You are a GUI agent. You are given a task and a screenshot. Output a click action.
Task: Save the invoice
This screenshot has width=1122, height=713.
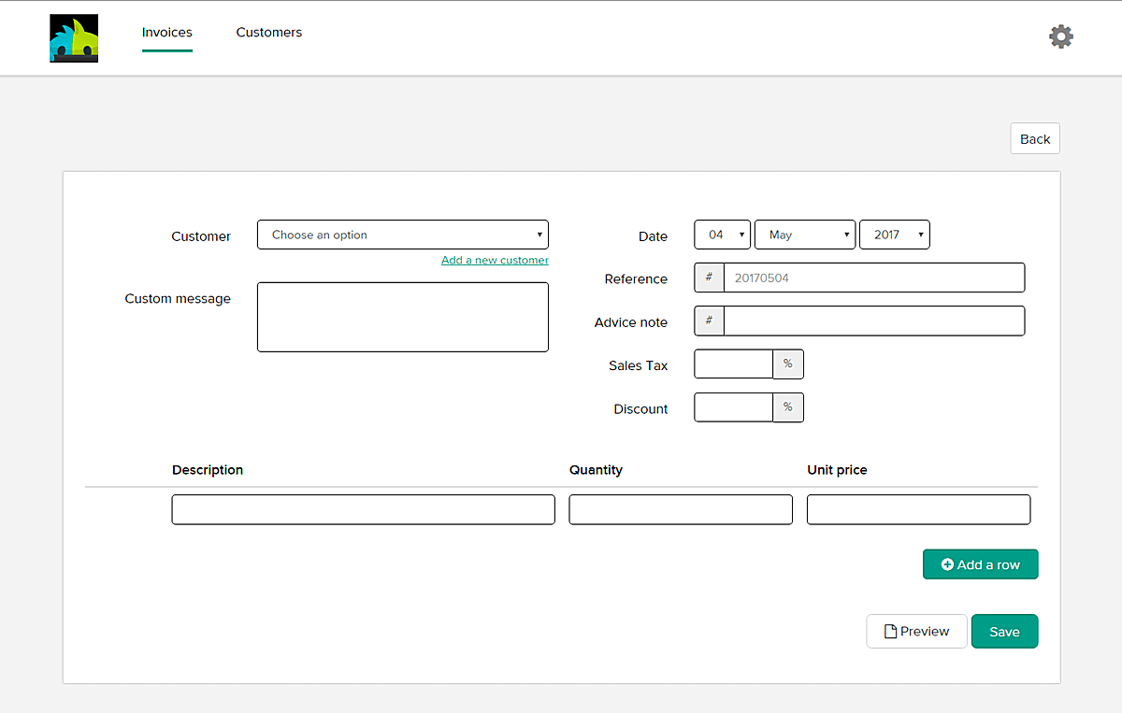(x=1004, y=631)
